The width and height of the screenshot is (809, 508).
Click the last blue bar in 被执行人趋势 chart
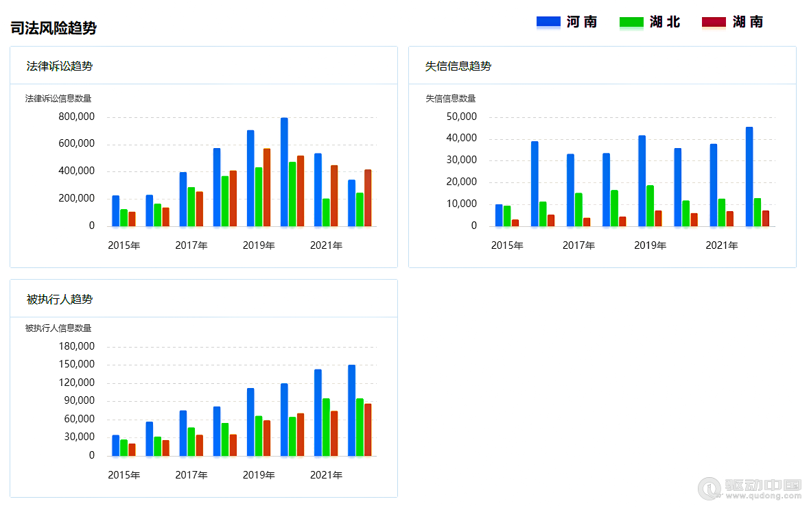pos(351,411)
